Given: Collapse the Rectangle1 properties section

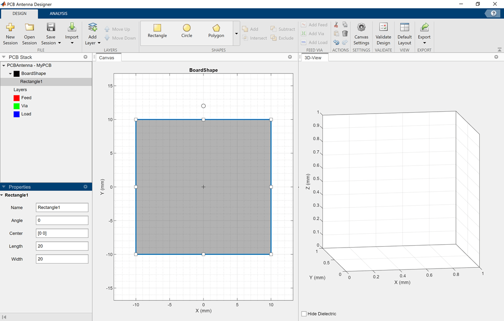Looking at the screenshot, I should [x=2, y=195].
